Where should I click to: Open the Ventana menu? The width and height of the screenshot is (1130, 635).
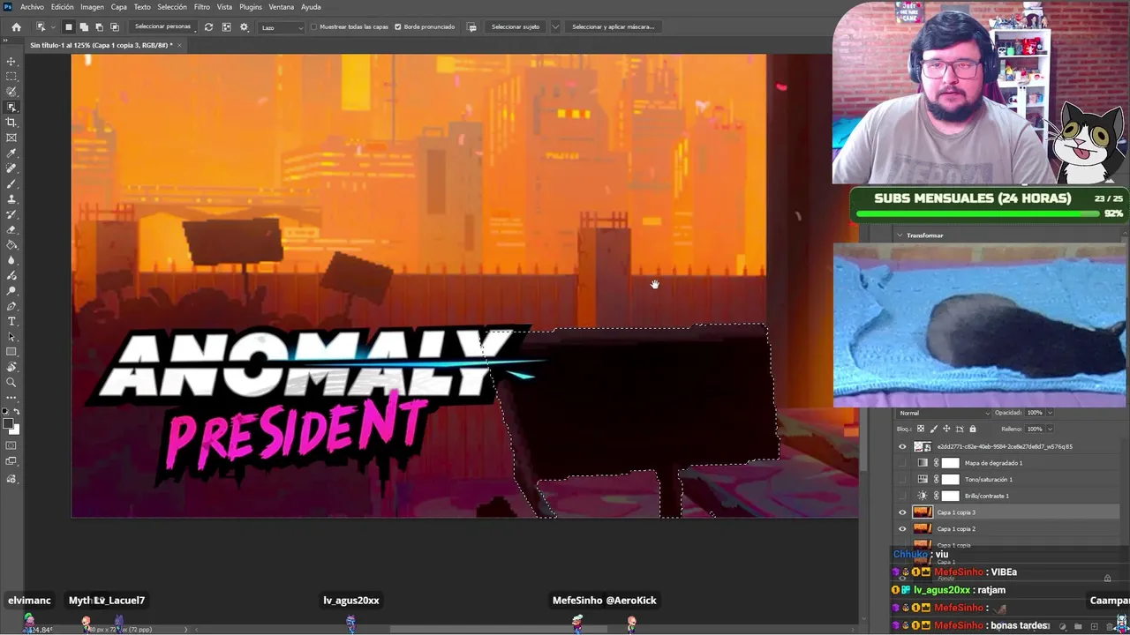pyautogui.click(x=282, y=7)
